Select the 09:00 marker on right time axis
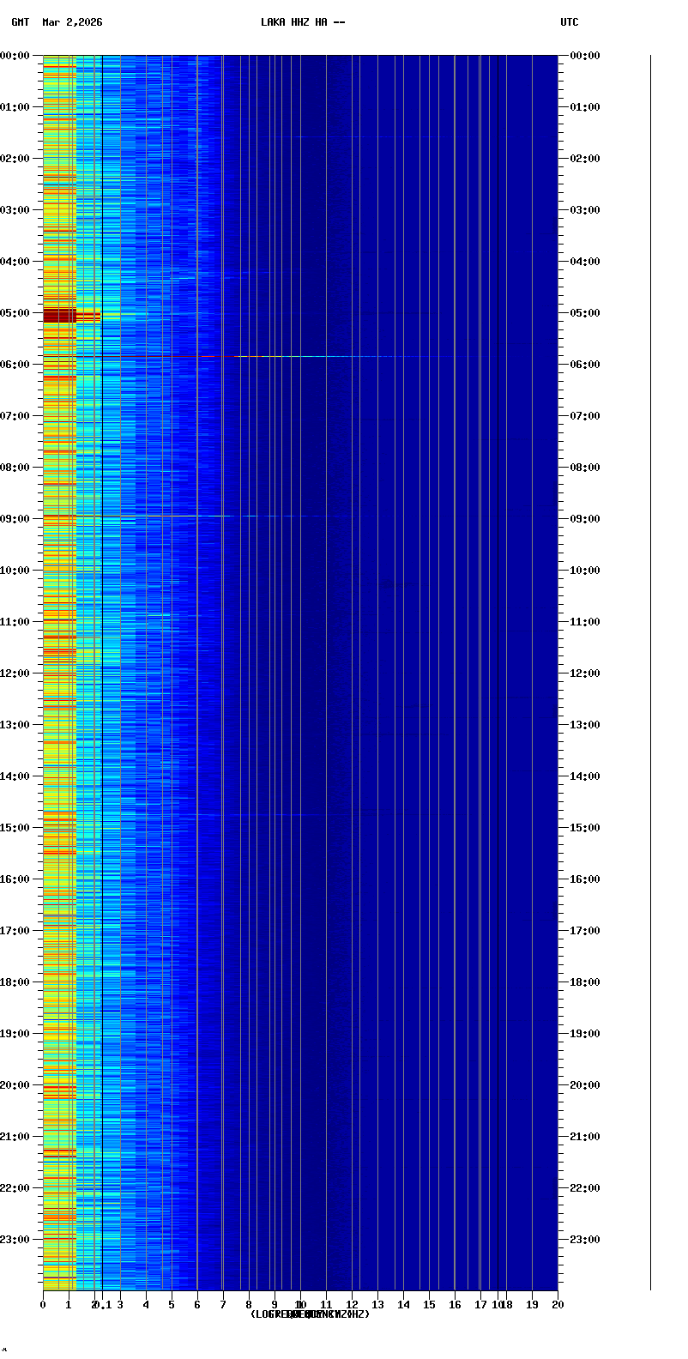 click(585, 519)
